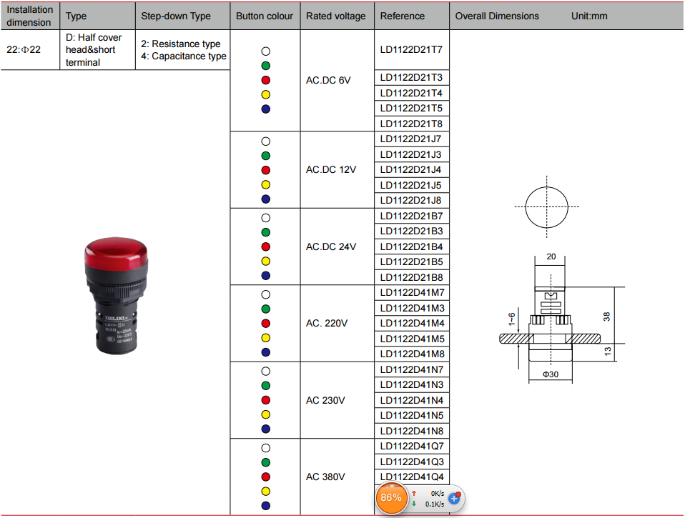Click reference LD1122D21B5
Image resolution: width=685 pixels, height=518 pixels.
tap(412, 262)
